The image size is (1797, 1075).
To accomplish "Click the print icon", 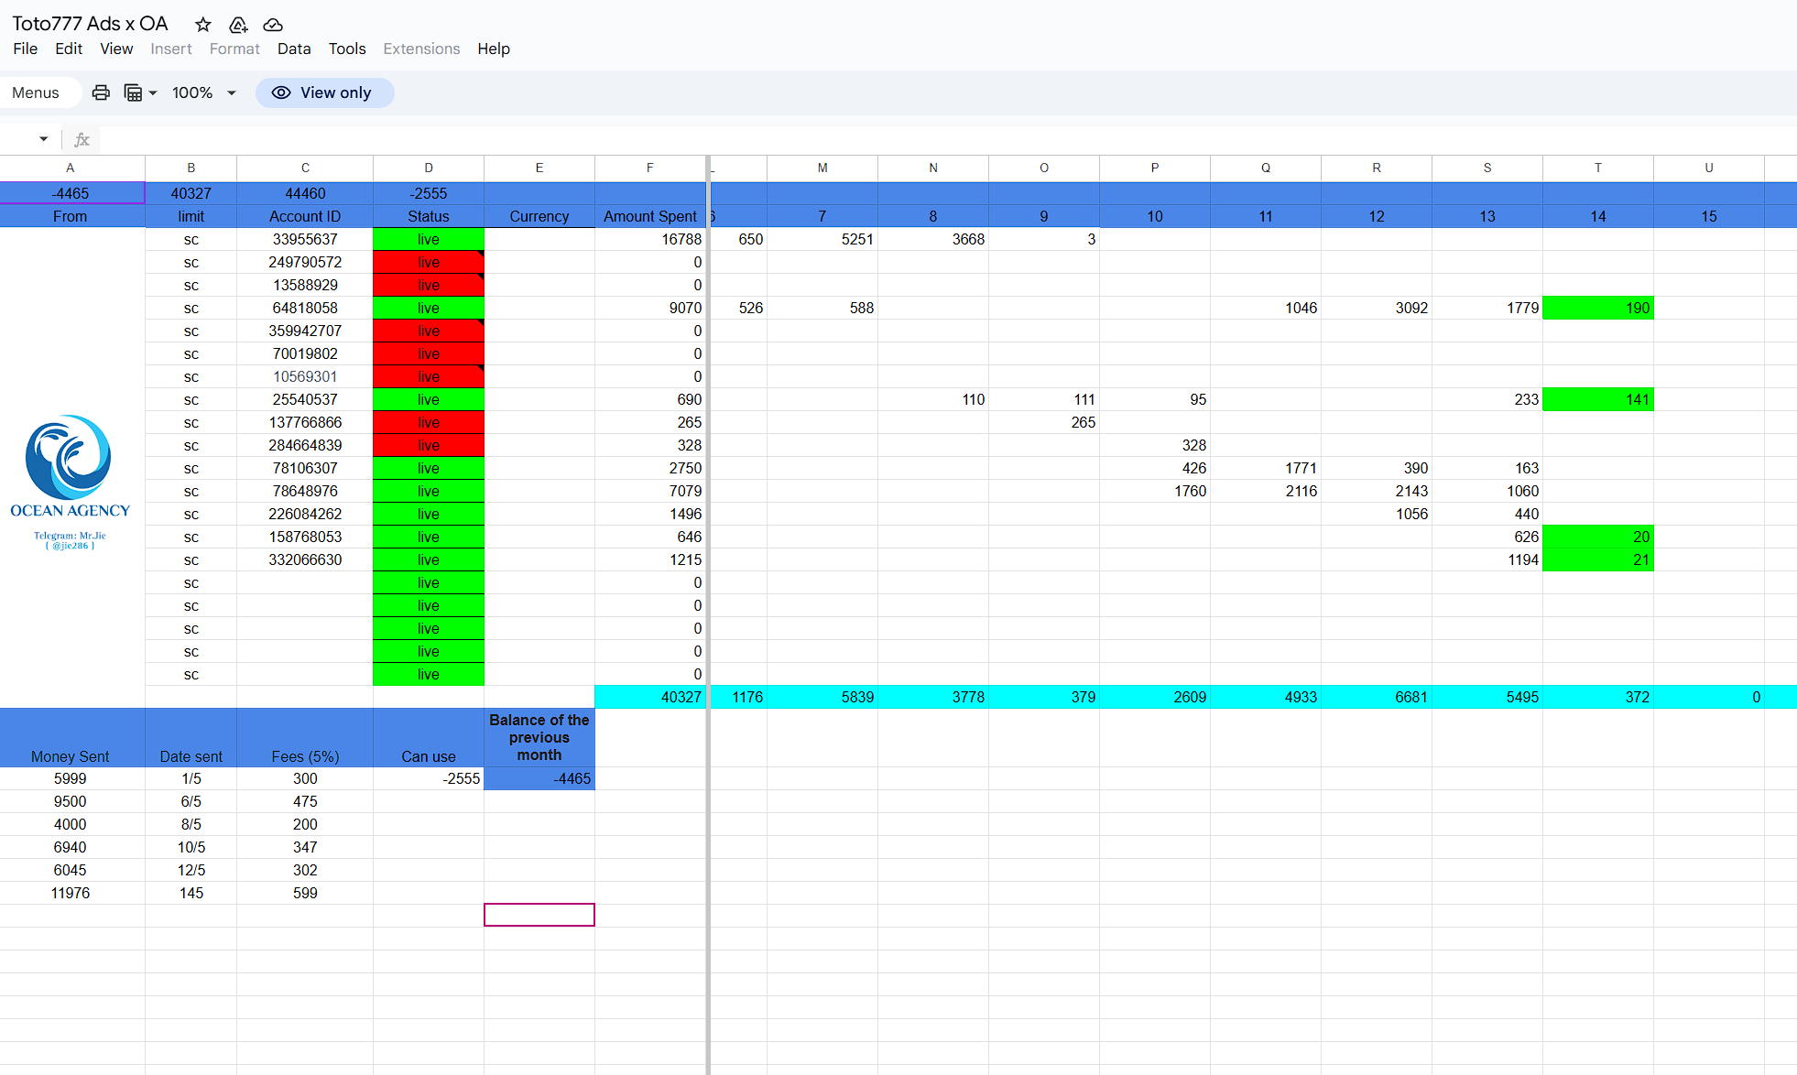I will tap(101, 92).
